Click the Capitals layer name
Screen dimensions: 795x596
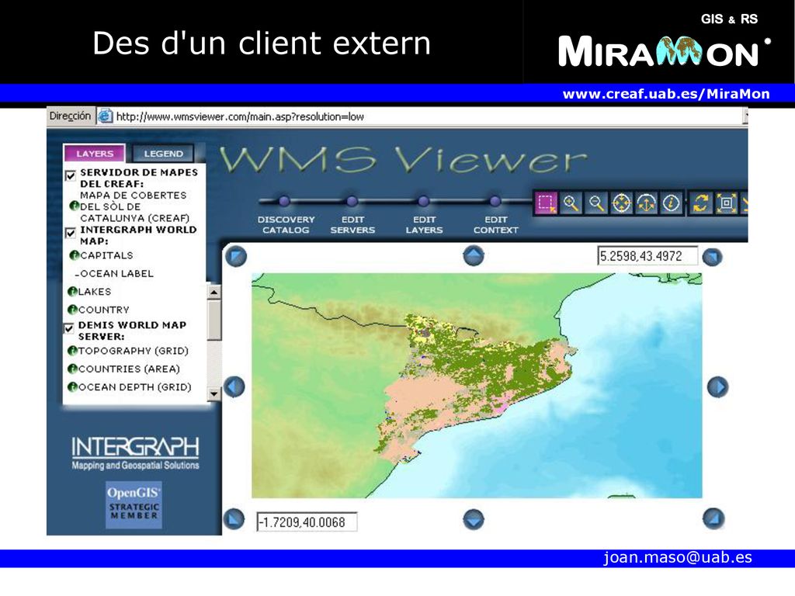(x=106, y=255)
